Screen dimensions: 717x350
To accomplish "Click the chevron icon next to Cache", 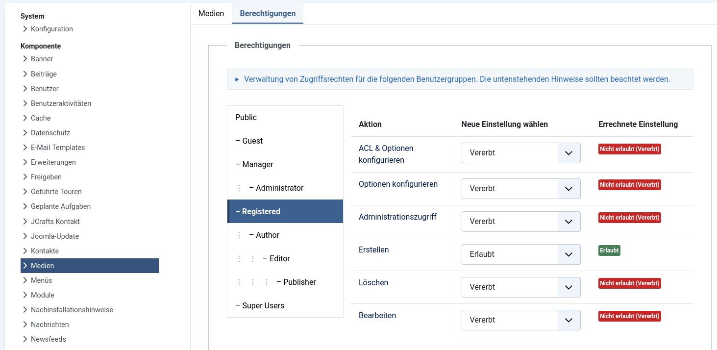I will 25,118.
